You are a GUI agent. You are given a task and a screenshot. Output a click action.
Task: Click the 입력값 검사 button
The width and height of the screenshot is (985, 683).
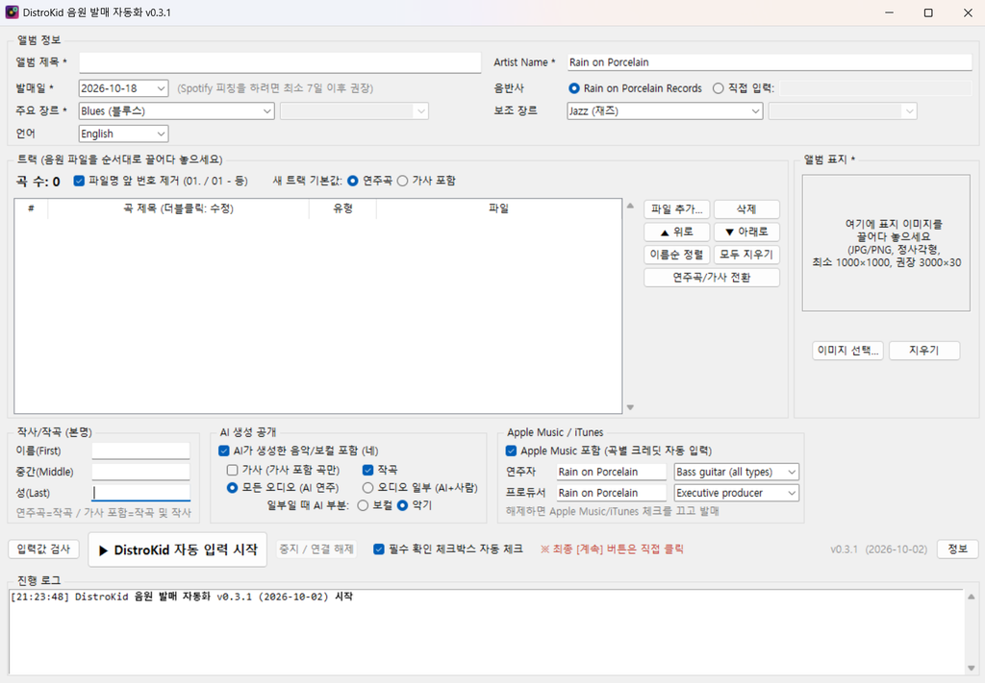(x=44, y=549)
